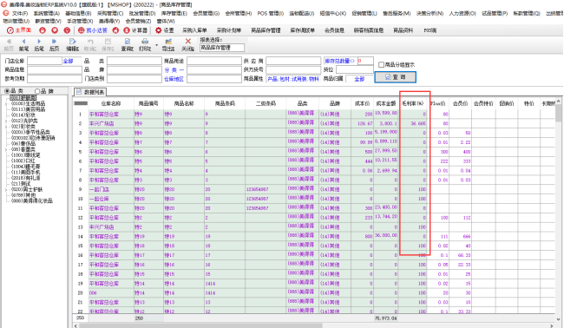Click the 会员价 column header

[x=460, y=103]
